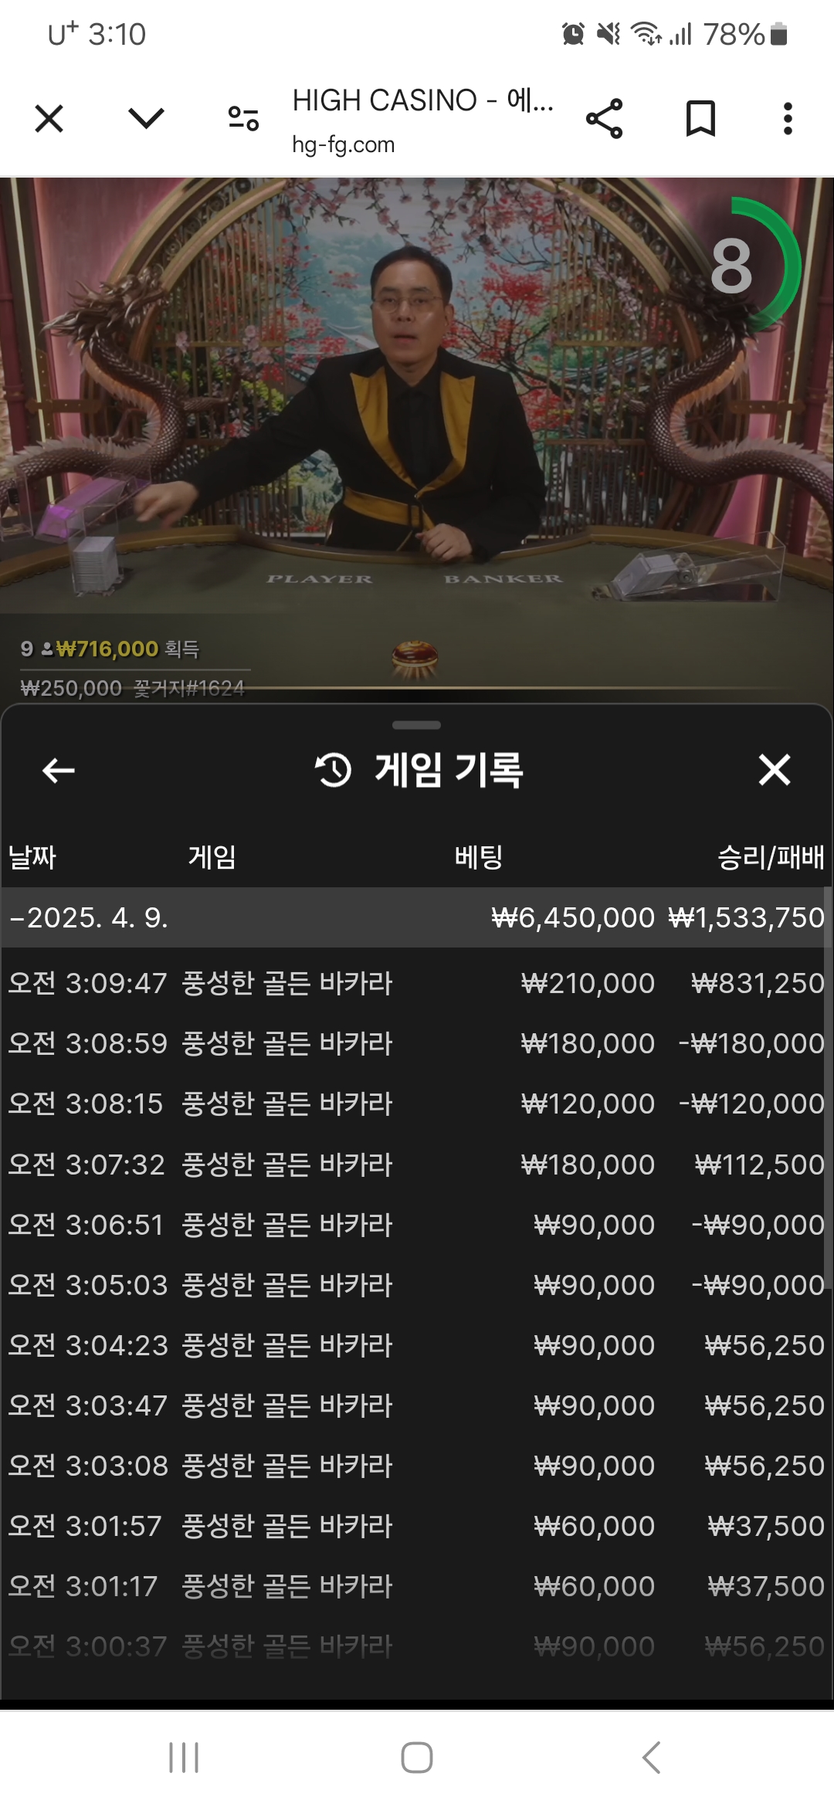
Task: Close the browser custom tab
Action: [49, 119]
